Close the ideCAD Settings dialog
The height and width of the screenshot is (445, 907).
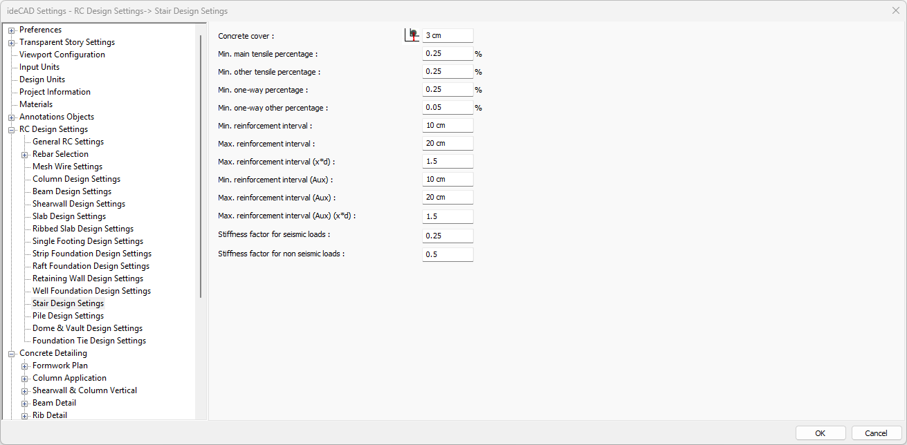point(895,10)
